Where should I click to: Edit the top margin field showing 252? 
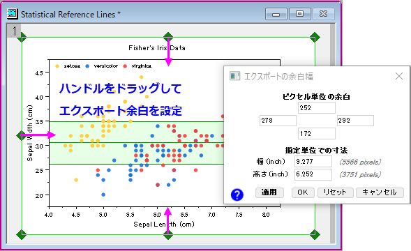[x=316, y=107]
